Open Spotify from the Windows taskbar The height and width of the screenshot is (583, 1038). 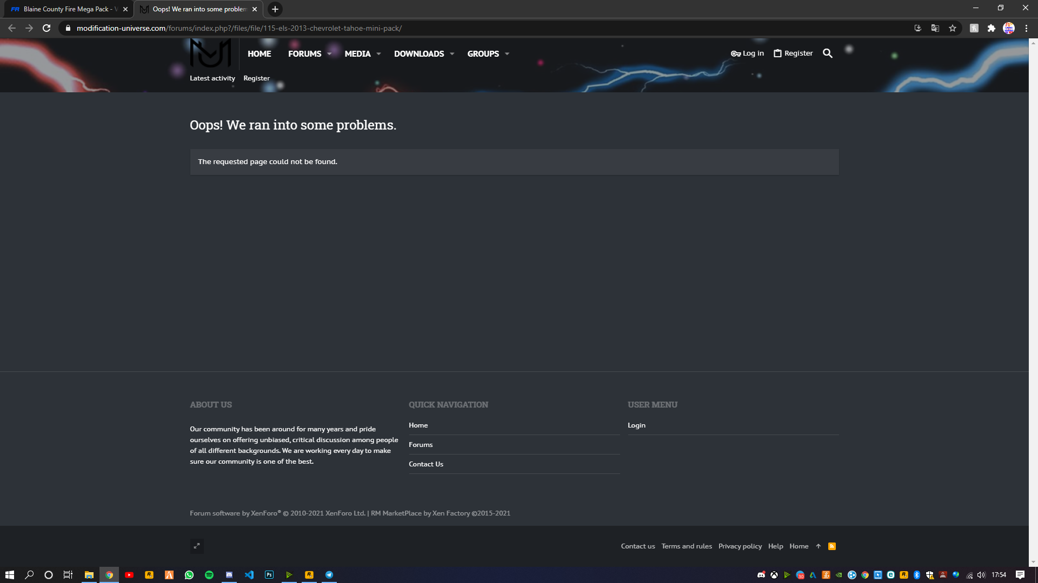click(209, 575)
